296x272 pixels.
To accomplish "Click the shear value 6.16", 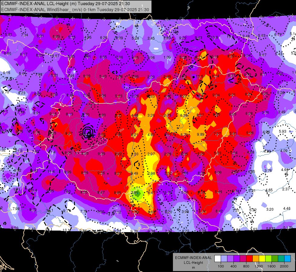I will [7, 73].
